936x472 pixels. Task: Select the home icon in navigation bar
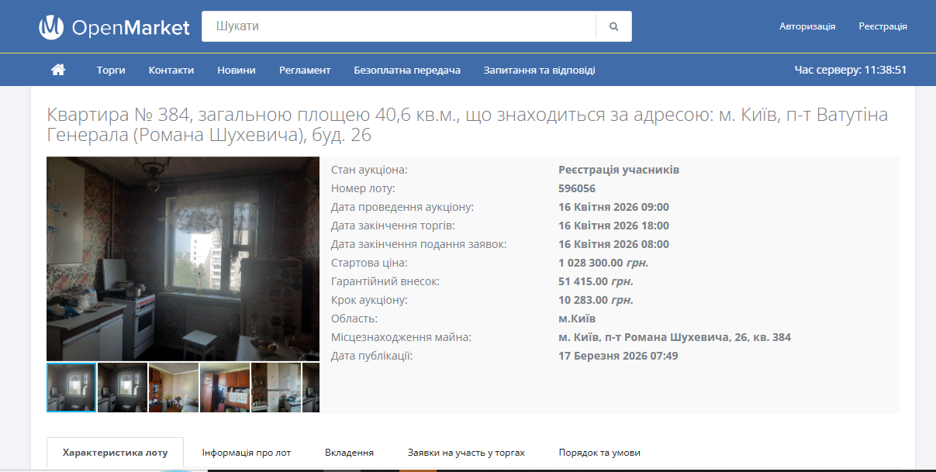[x=57, y=69]
